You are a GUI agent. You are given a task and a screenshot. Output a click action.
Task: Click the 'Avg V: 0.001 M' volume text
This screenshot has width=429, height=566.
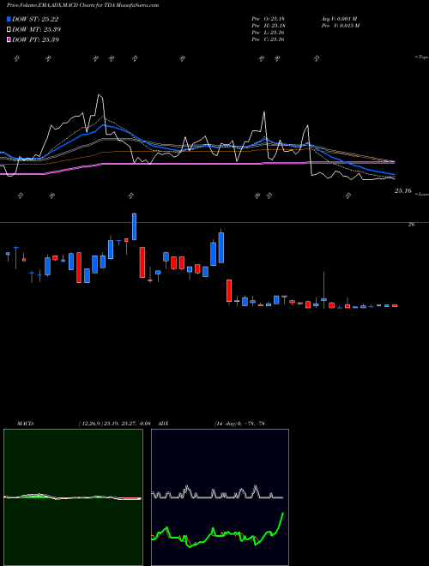point(339,19)
